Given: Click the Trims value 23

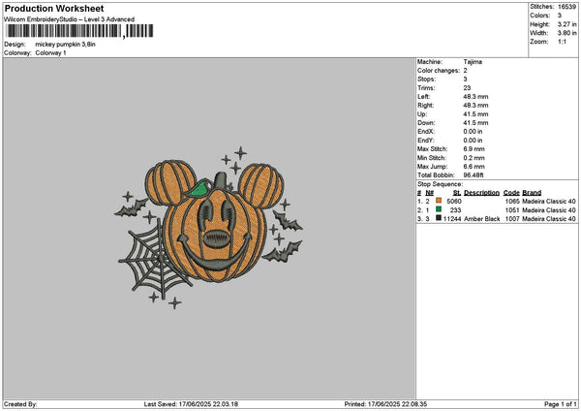Looking at the screenshot, I should [x=467, y=88].
